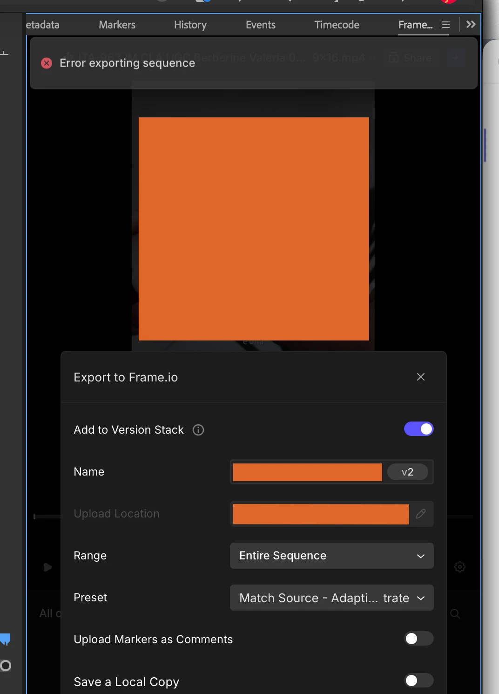Click the play button behind the dialog
The image size is (499, 694).
pyautogui.click(x=47, y=567)
